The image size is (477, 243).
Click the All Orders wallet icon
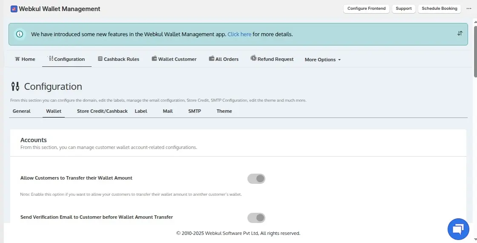(211, 58)
